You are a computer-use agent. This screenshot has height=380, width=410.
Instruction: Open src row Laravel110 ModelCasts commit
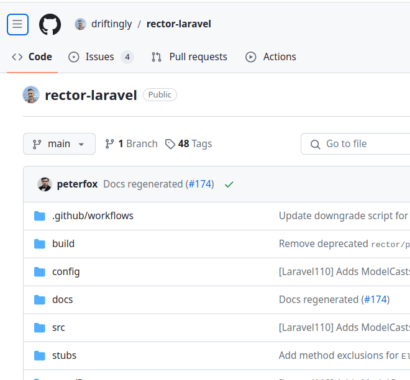[x=344, y=328]
